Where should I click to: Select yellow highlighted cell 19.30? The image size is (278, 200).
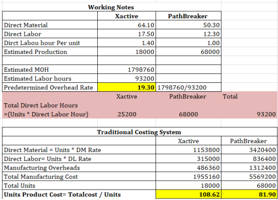[127, 87]
